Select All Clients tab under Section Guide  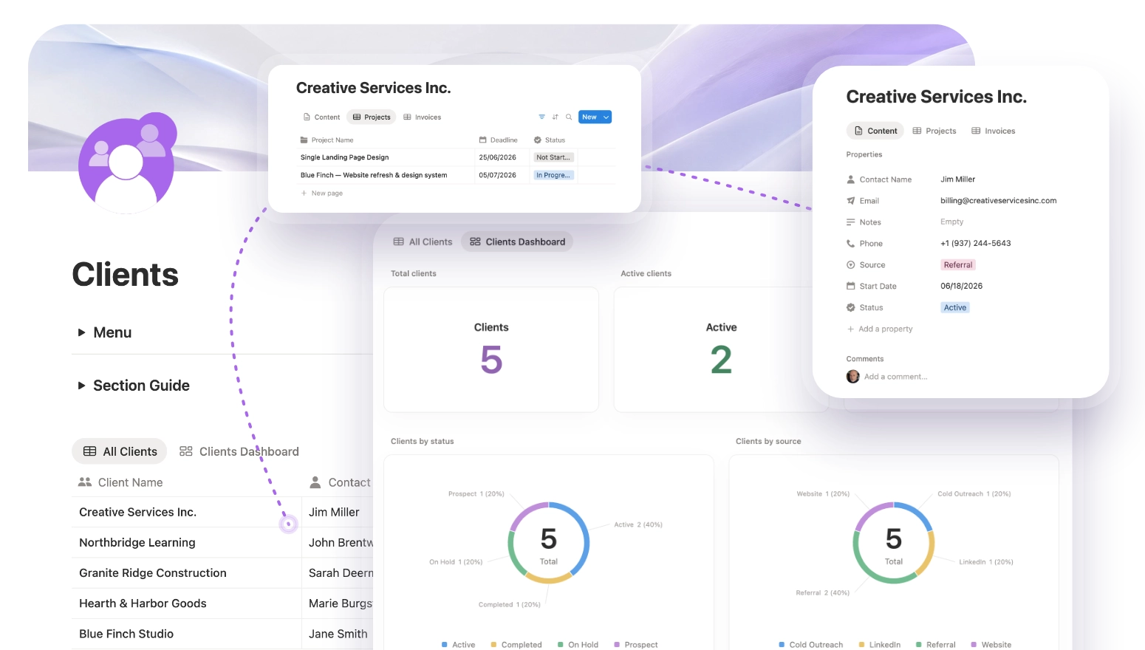pos(120,451)
